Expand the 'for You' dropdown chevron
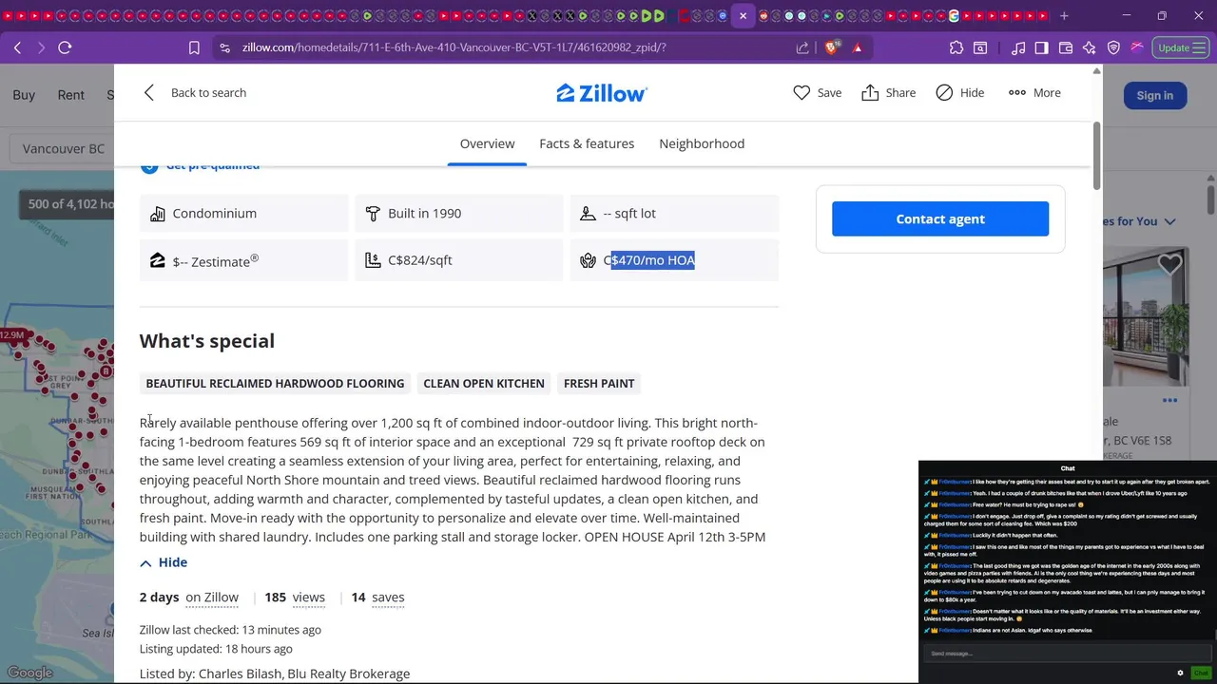Viewport: 1217px width, 684px height. point(1169,221)
